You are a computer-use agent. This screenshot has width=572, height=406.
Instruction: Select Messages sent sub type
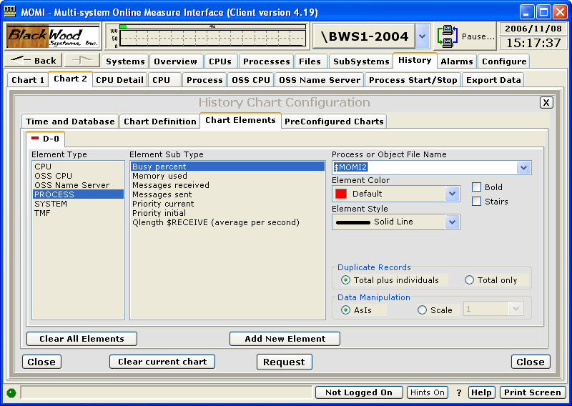pos(227,194)
